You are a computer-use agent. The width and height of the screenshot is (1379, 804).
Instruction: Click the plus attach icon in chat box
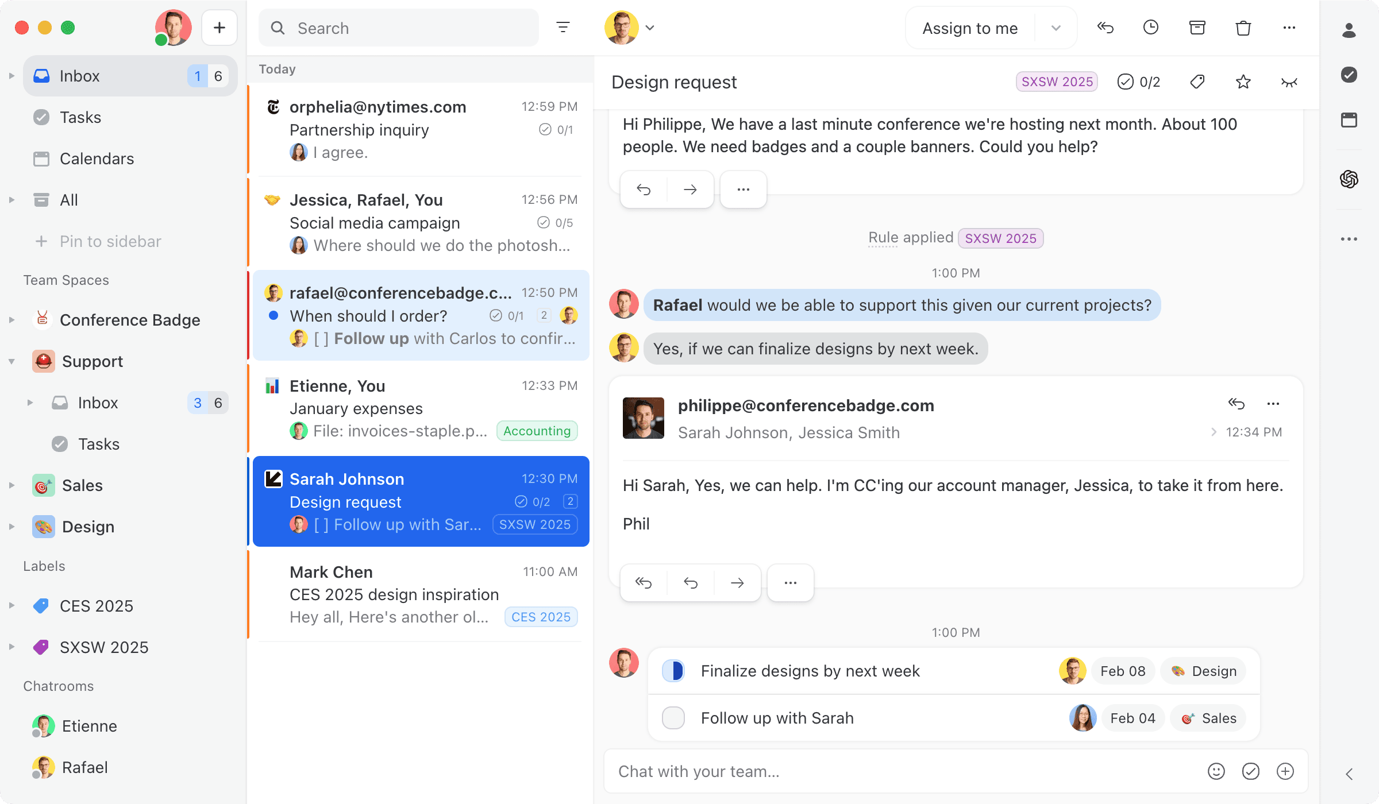coord(1285,771)
